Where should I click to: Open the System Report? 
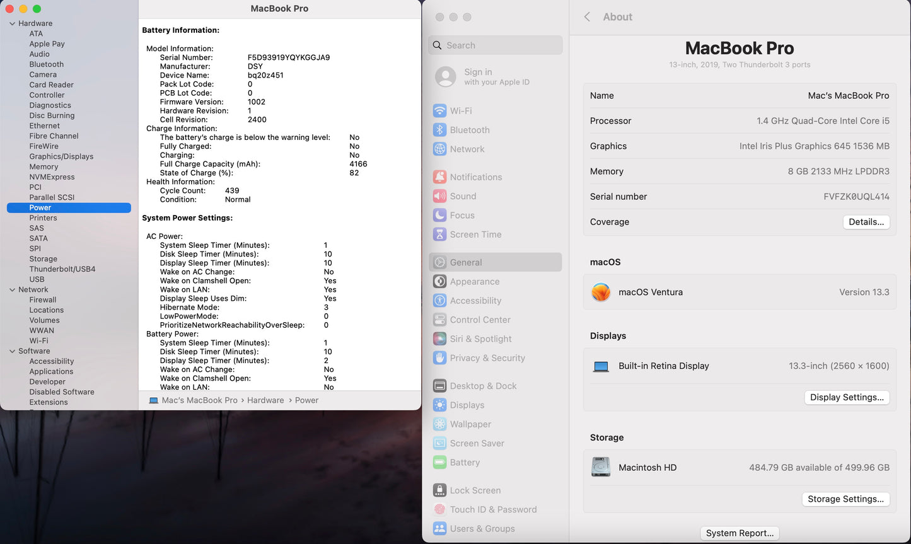pos(740,533)
